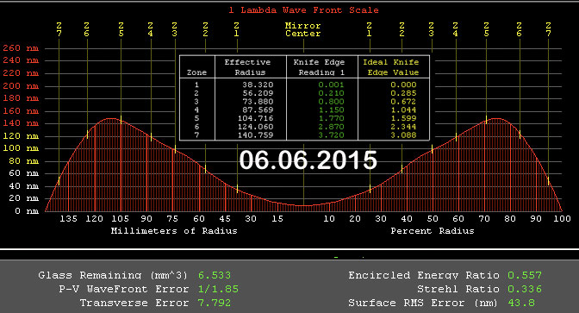This screenshot has height=313, width=579.
Task: Select the Mirror Center label
Action: [x=302, y=29]
